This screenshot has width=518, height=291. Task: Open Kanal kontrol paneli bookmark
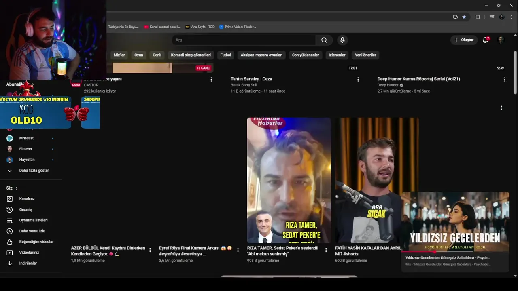[162, 27]
